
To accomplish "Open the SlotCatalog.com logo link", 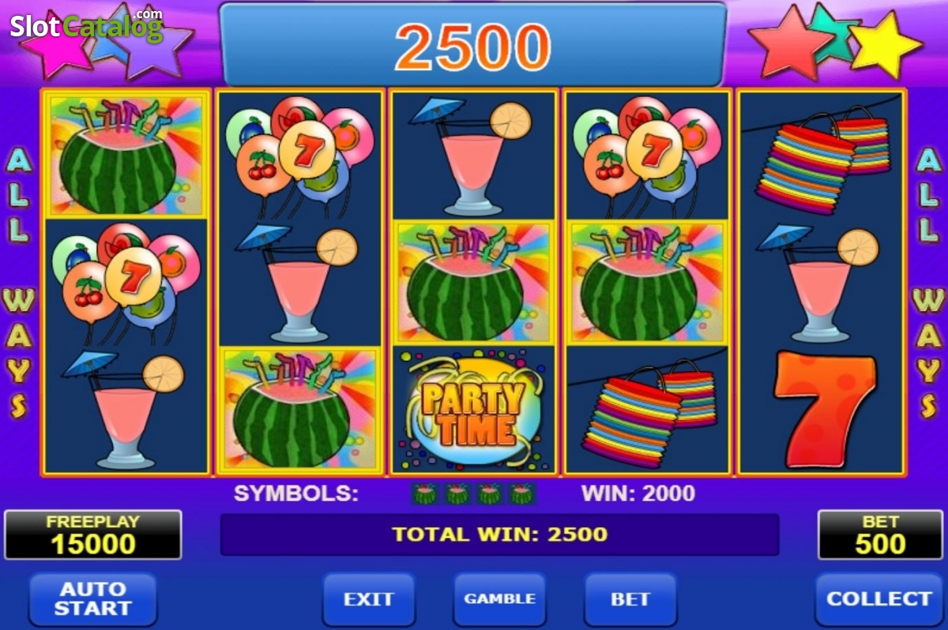I will tap(86, 24).
